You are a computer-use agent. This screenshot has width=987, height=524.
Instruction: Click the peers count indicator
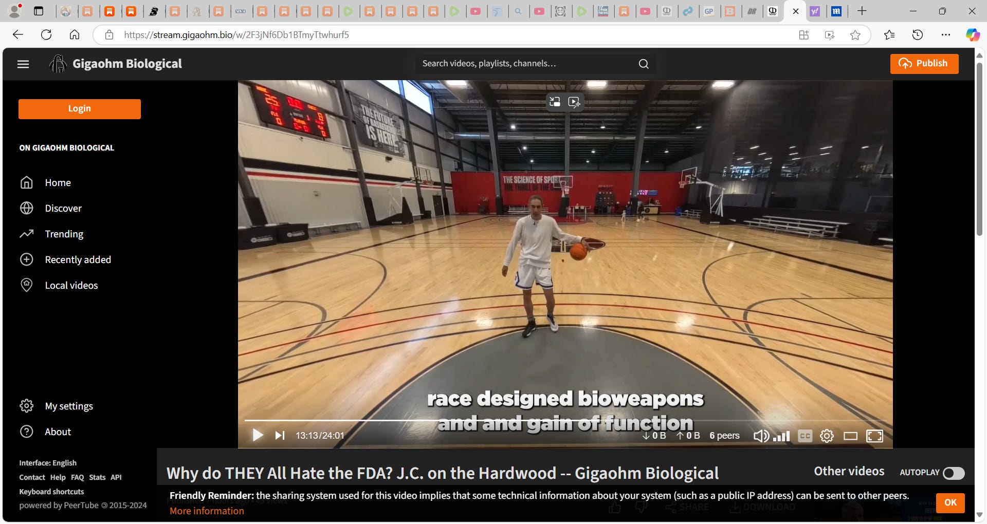point(724,436)
